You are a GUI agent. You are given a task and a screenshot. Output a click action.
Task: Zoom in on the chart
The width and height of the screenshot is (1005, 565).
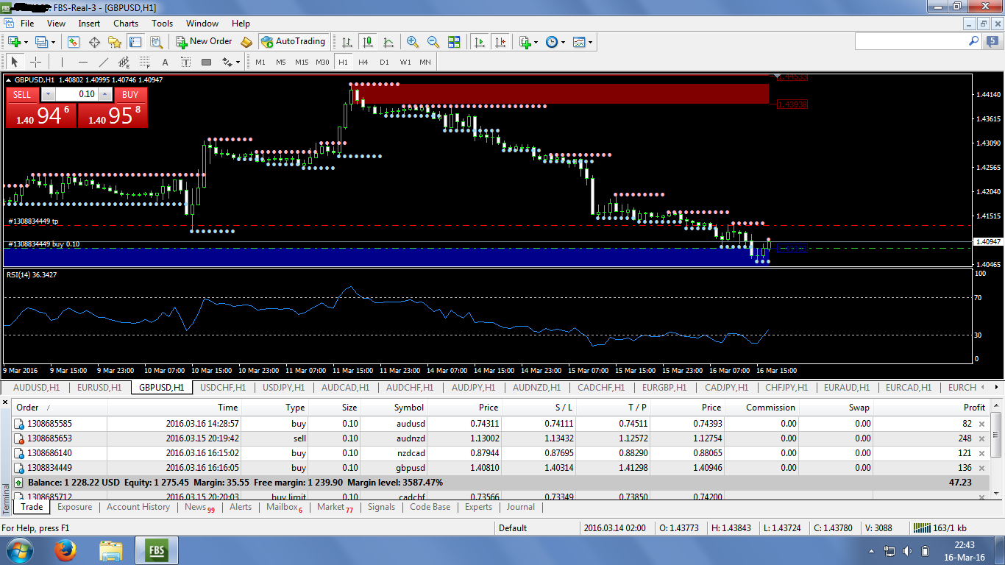(x=413, y=42)
